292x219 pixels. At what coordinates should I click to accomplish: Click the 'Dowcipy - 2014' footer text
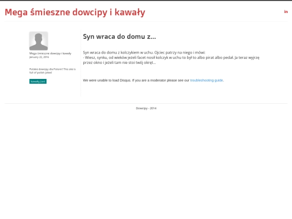point(146,108)
